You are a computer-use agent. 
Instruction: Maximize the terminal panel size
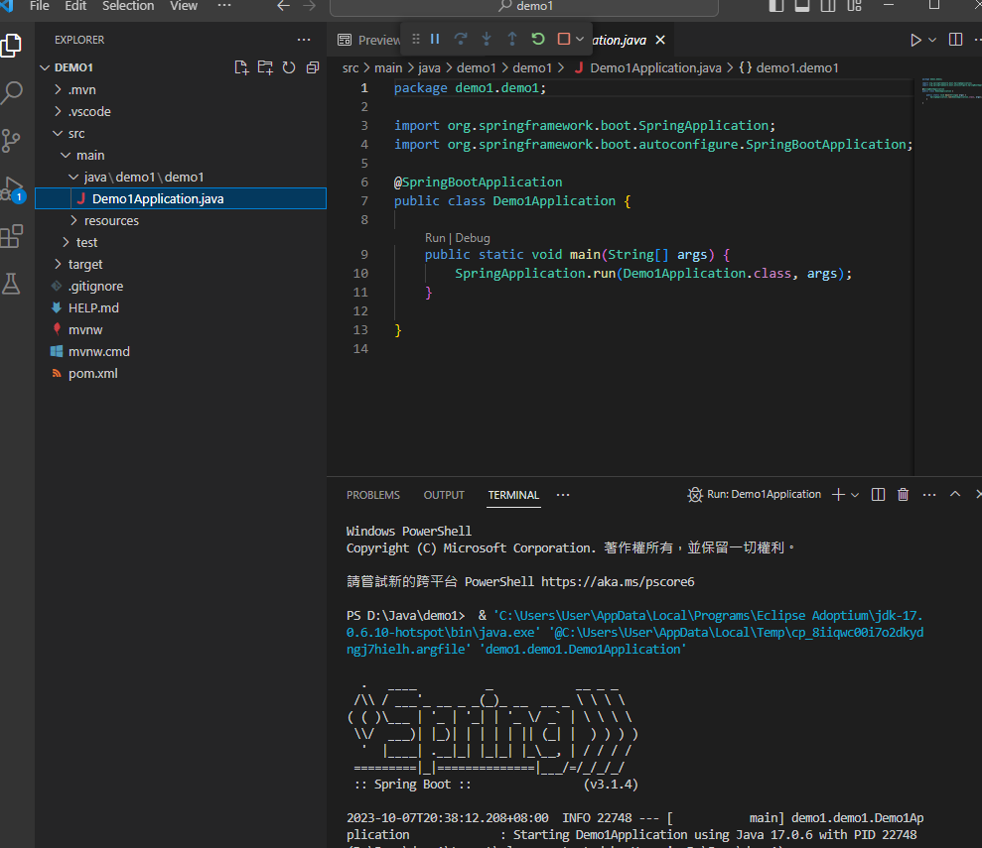click(954, 495)
